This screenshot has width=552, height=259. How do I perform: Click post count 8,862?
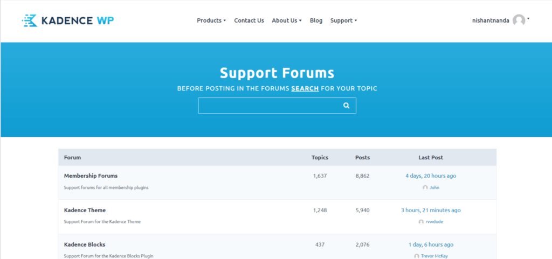tap(363, 176)
